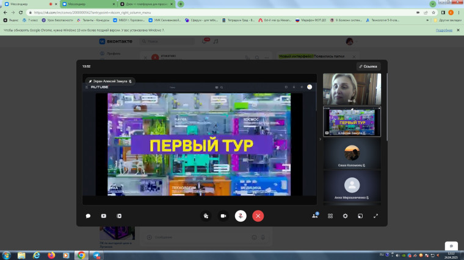Raise hand in the call
The image size is (464, 260).
point(206,216)
